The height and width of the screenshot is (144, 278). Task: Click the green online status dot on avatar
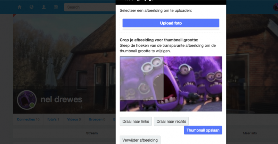coord(32,105)
